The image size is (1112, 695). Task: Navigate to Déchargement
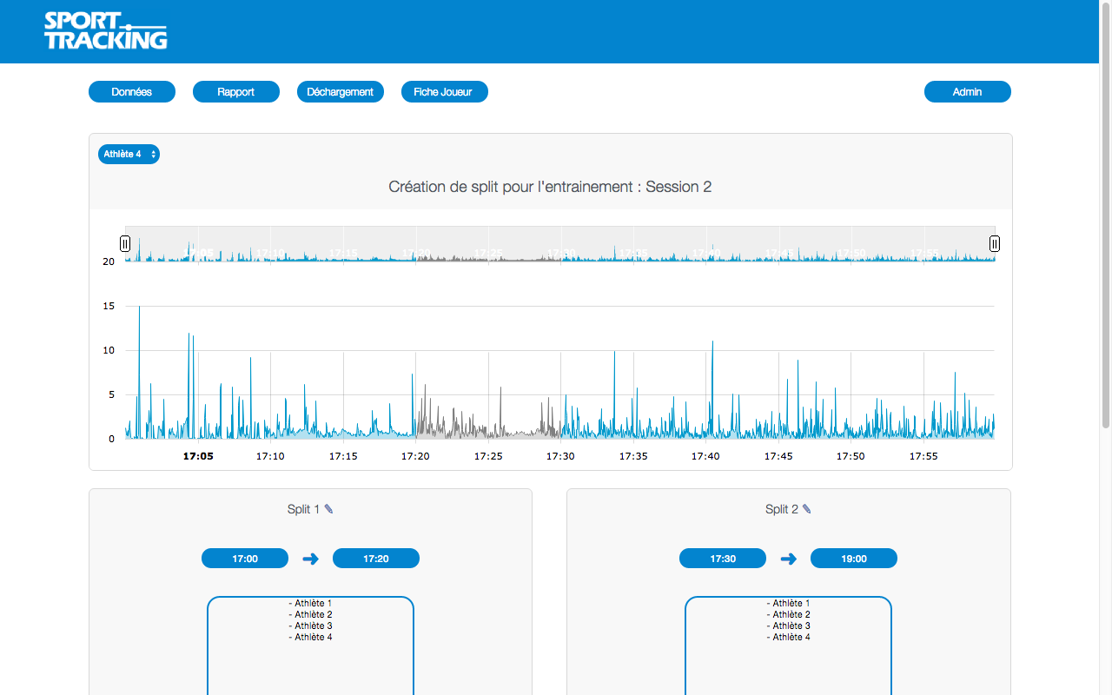click(341, 92)
